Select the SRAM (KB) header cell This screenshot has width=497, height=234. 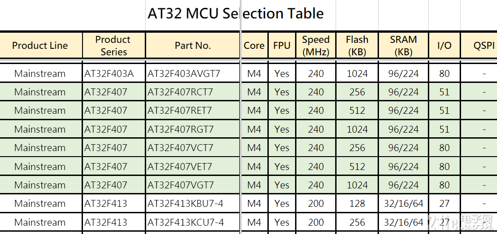[x=403, y=45]
